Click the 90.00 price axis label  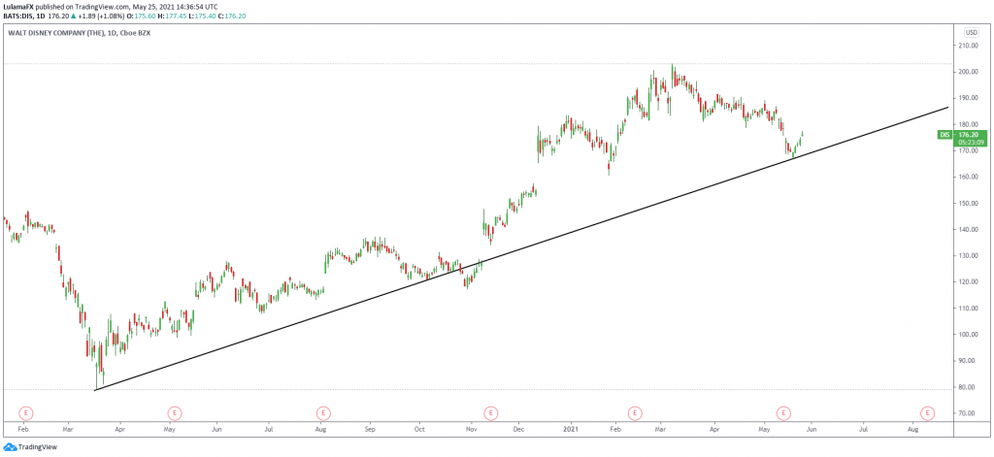tap(968, 361)
